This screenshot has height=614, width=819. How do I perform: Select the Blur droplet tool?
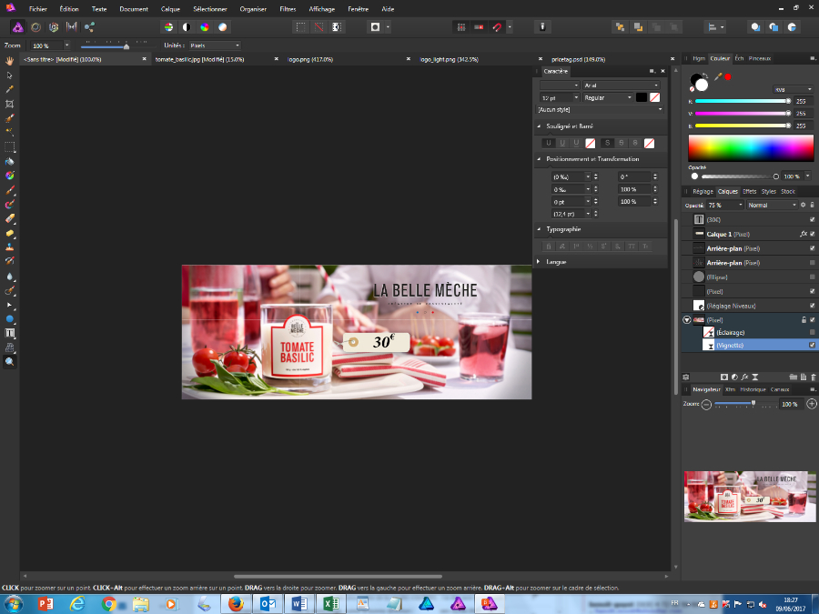click(x=9, y=277)
